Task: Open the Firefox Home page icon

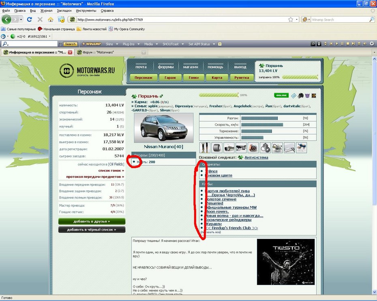Action: point(51,19)
